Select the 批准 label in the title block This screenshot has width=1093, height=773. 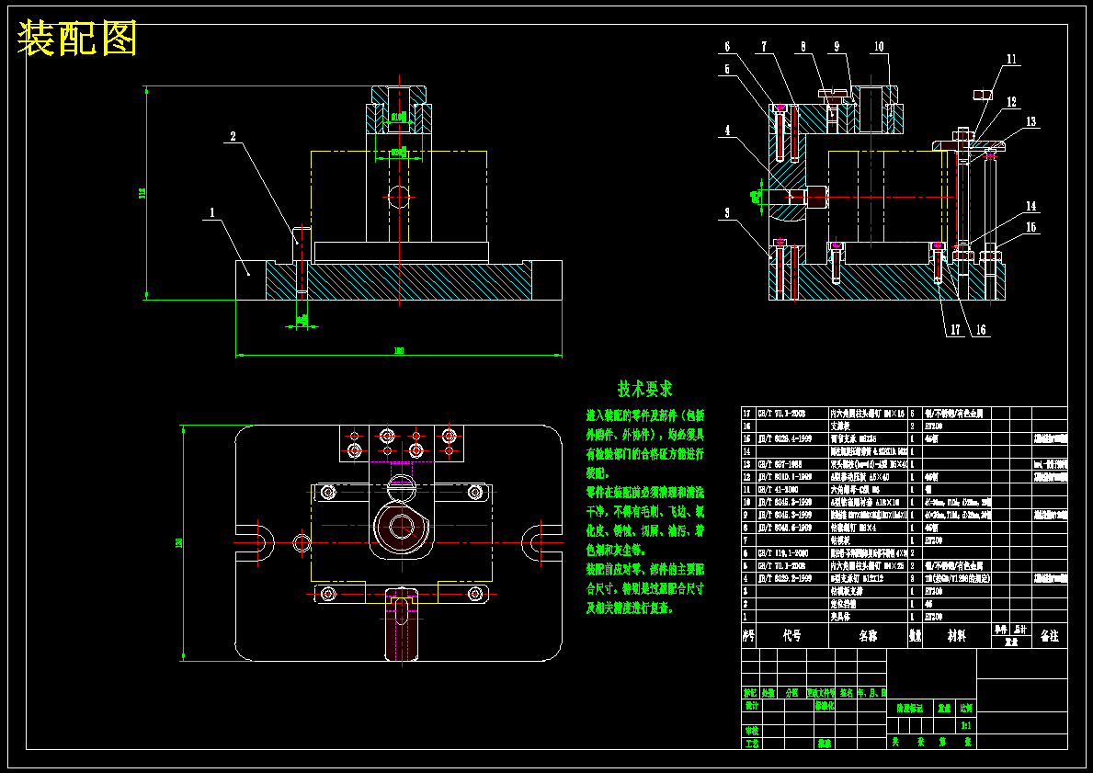pyautogui.click(x=825, y=744)
